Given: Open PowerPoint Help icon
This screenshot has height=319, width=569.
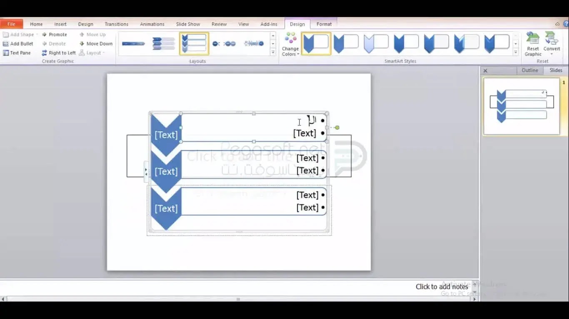Looking at the screenshot, I should (x=566, y=24).
